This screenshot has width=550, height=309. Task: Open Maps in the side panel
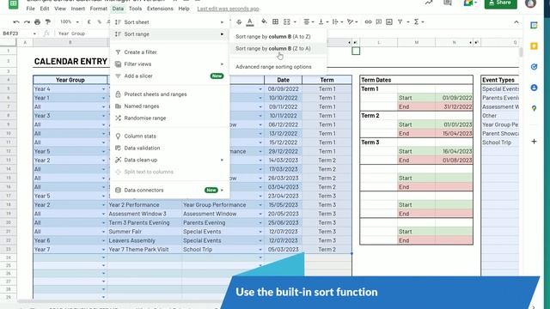[x=534, y=109]
